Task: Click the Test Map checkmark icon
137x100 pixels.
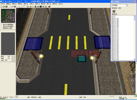Action: [x=49, y=7]
